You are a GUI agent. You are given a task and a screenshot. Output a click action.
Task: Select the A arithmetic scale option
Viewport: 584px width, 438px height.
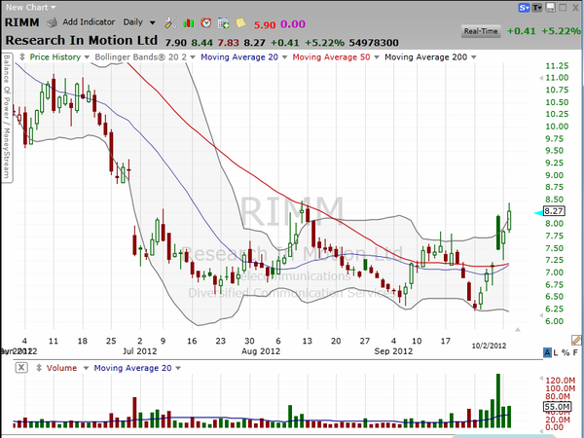pyautogui.click(x=547, y=352)
